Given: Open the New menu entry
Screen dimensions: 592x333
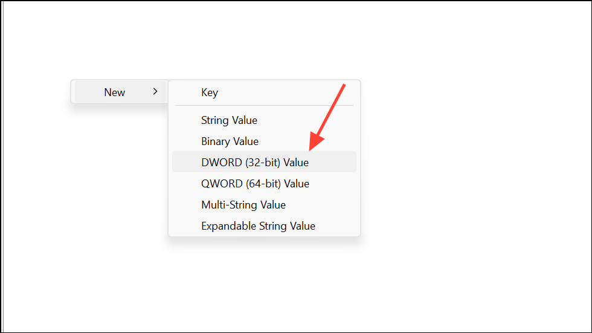Looking at the screenshot, I should tap(115, 92).
